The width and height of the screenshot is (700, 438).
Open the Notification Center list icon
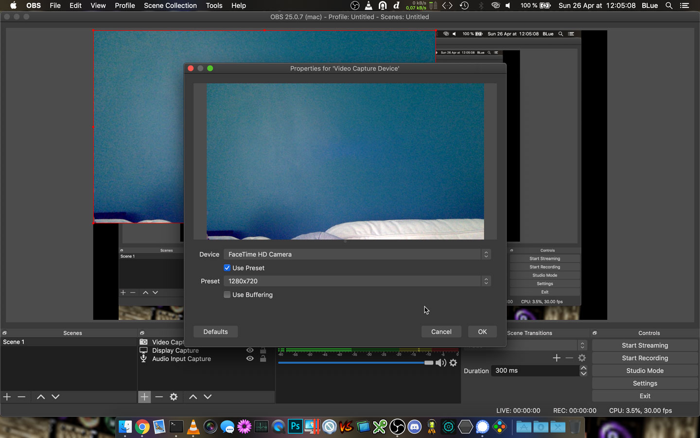tap(684, 5)
